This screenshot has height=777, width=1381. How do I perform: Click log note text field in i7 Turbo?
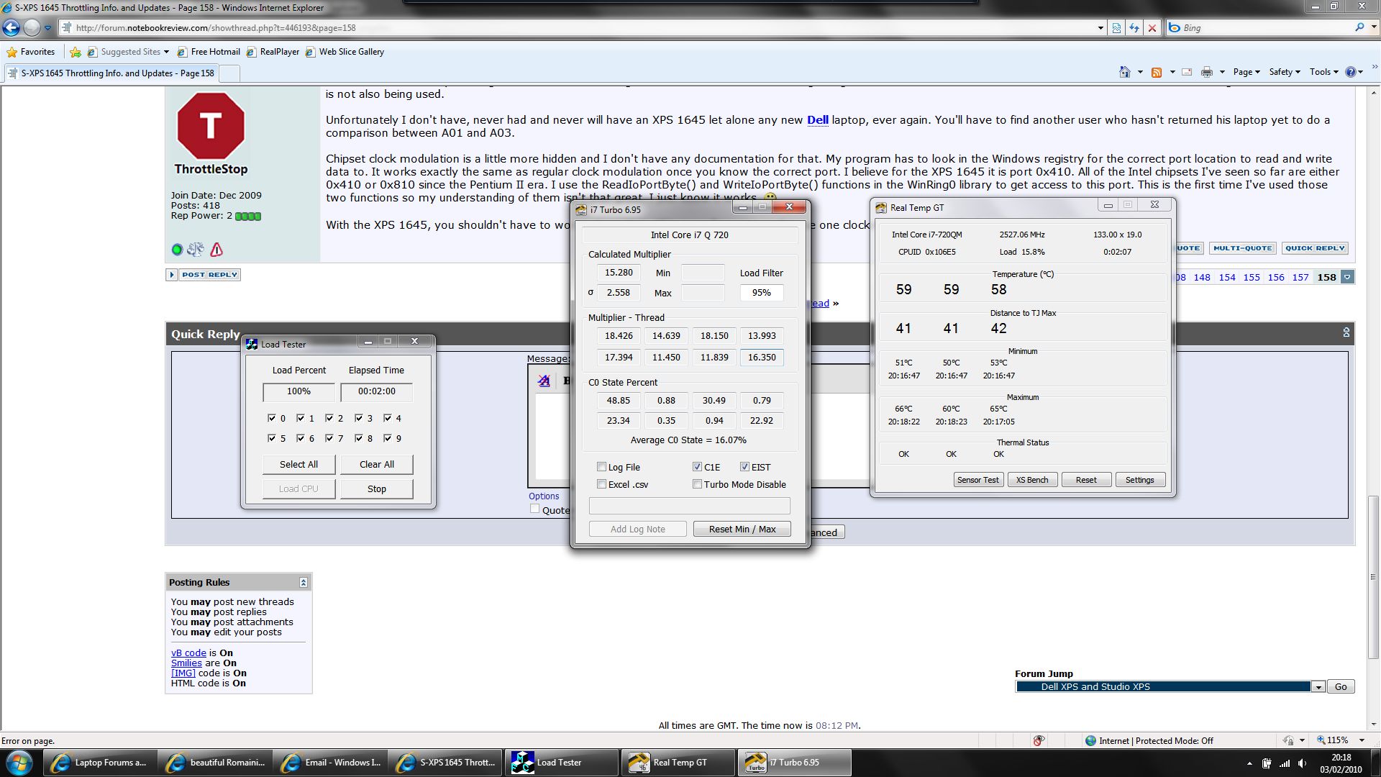(689, 506)
